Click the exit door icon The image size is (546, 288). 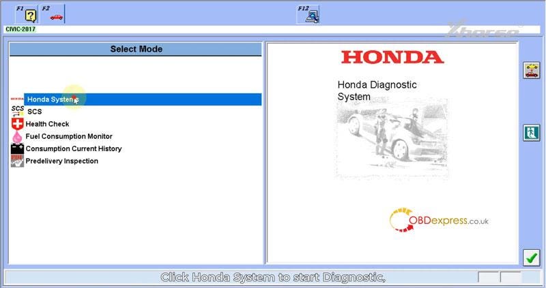pos(532,133)
